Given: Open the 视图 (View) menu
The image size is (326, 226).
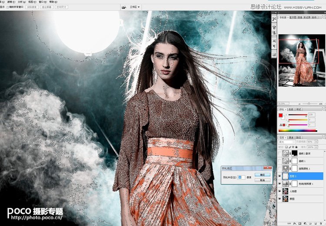Looking at the screenshot, I should (x=32, y=2).
